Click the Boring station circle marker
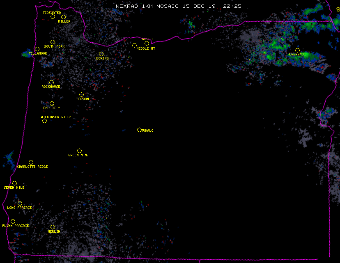The image size is (340, 263). [101, 54]
